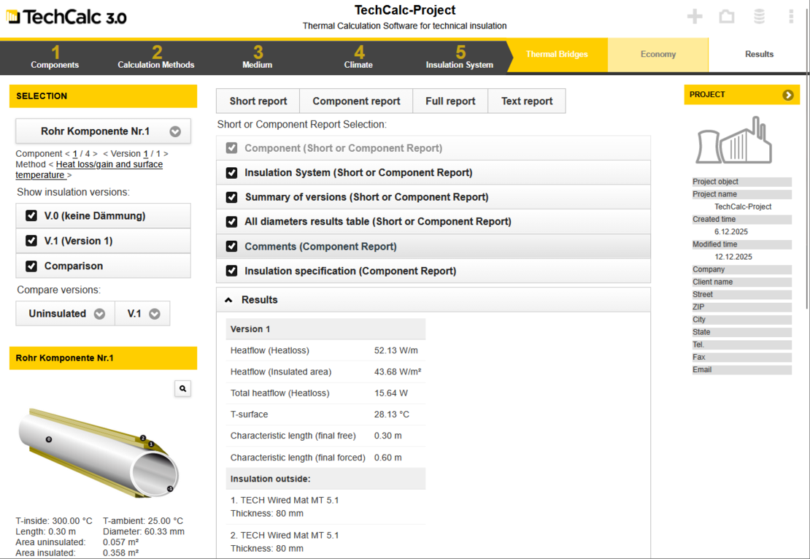Click the magnifier zoom icon above pipe
This screenshot has height=559, width=810.
point(183,388)
